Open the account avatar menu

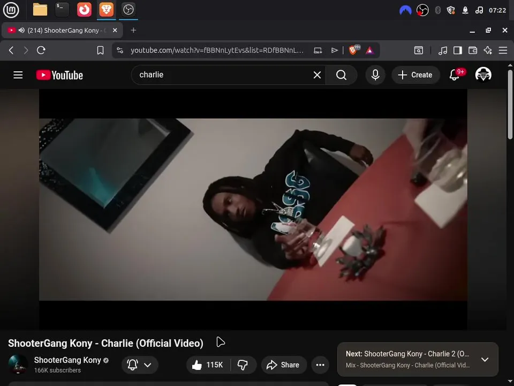[483, 75]
